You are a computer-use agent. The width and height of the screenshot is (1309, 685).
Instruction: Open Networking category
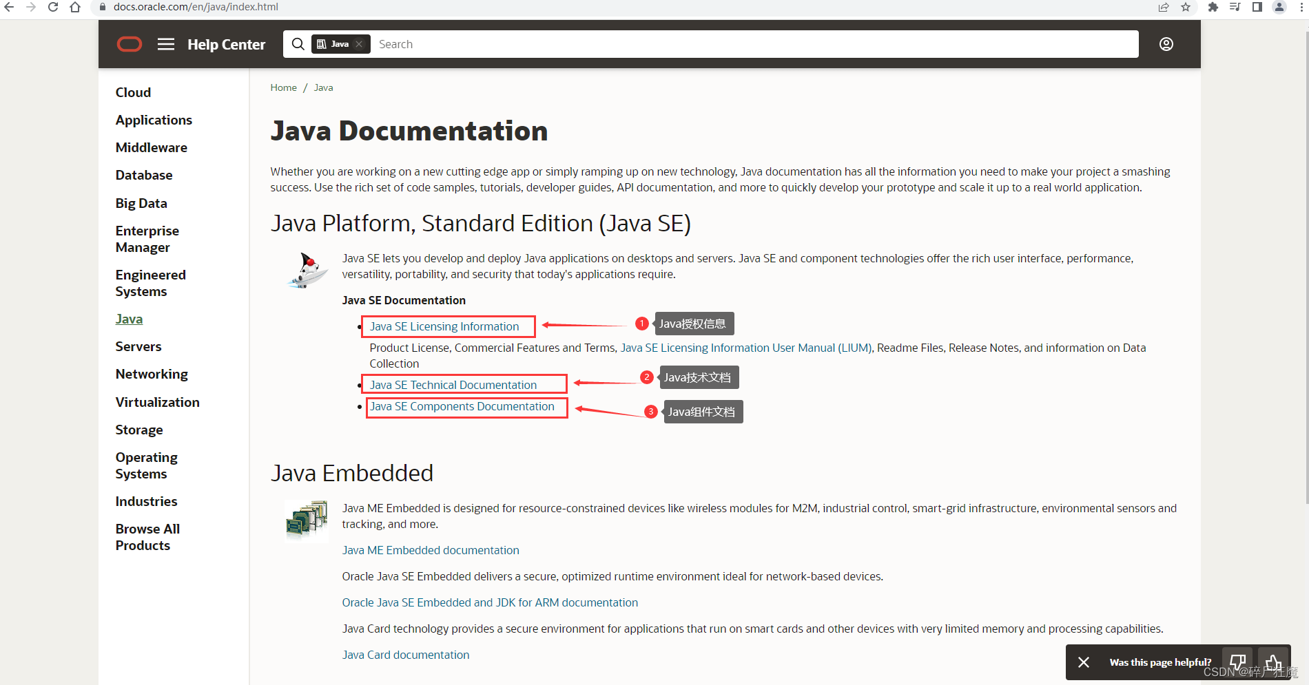coord(152,374)
